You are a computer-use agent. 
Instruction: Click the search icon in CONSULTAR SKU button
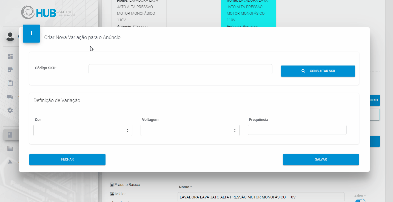pyautogui.click(x=303, y=71)
